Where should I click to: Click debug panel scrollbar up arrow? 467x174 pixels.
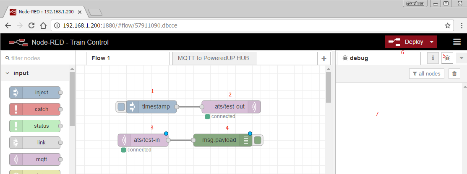(464, 86)
